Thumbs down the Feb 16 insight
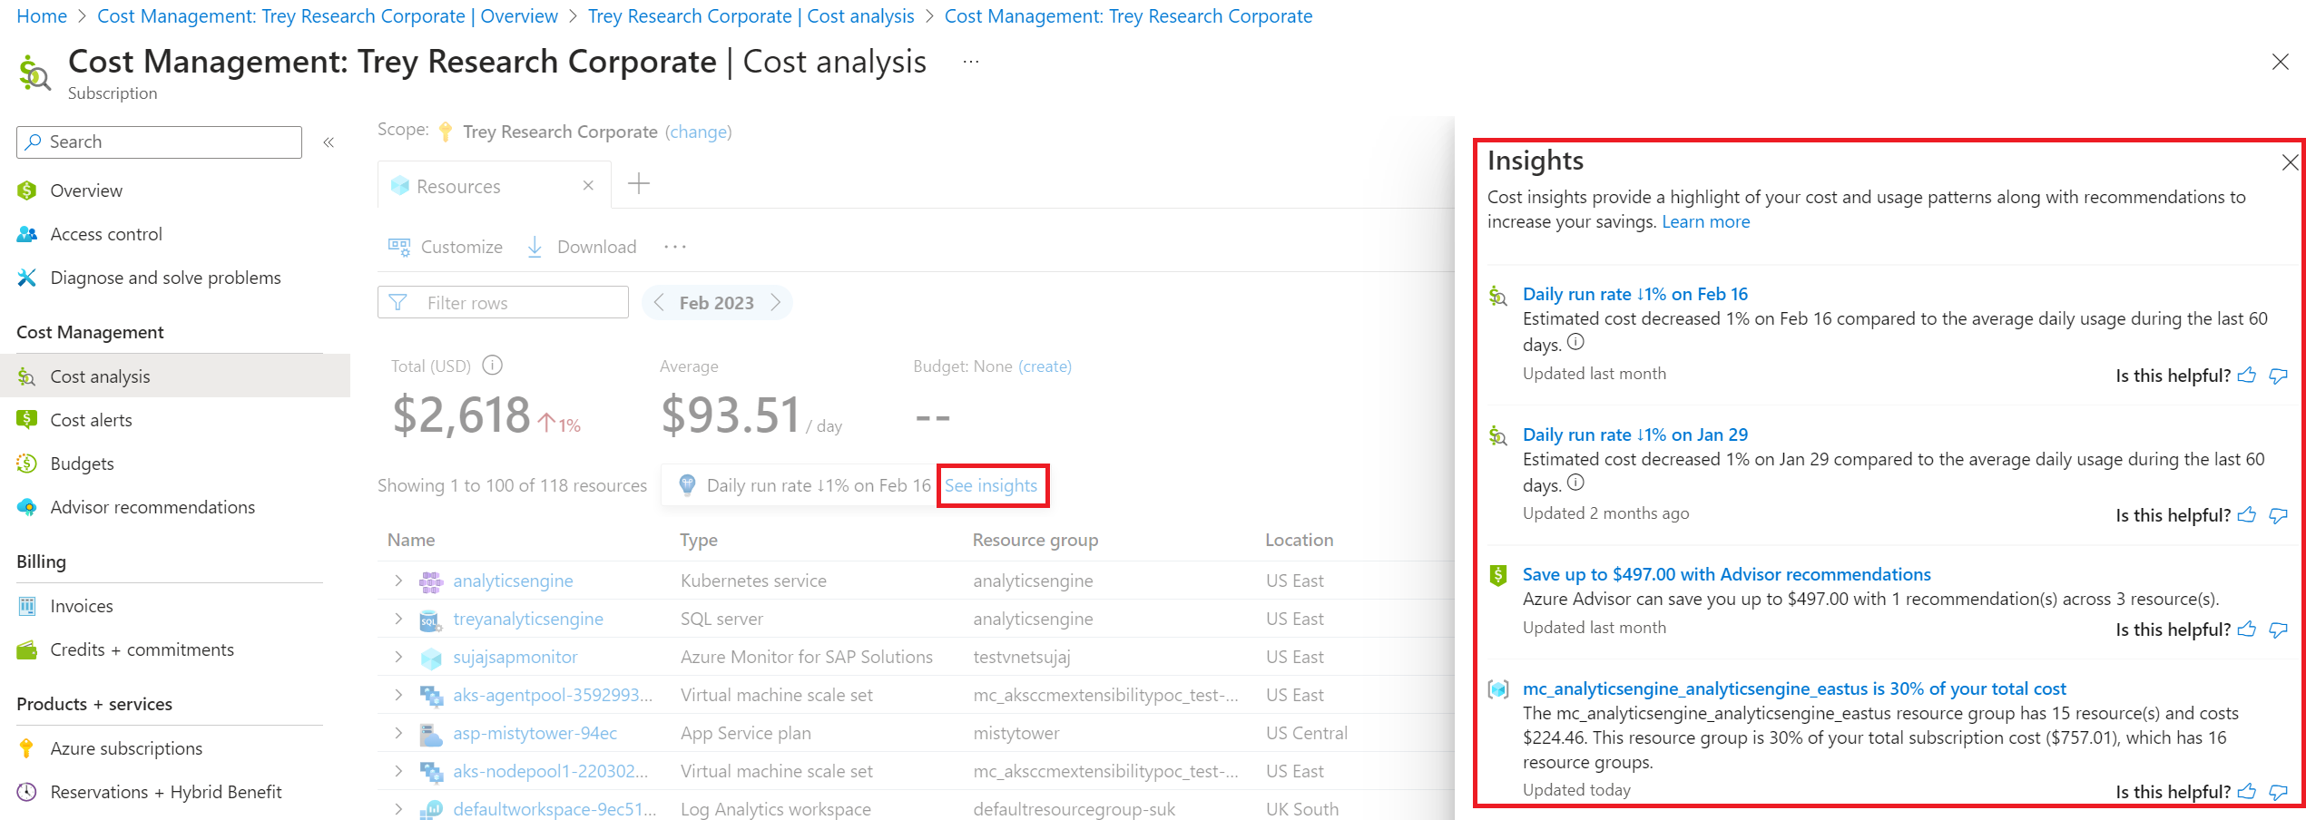Viewport: 2306px width, 820px height. point(2278,376)
